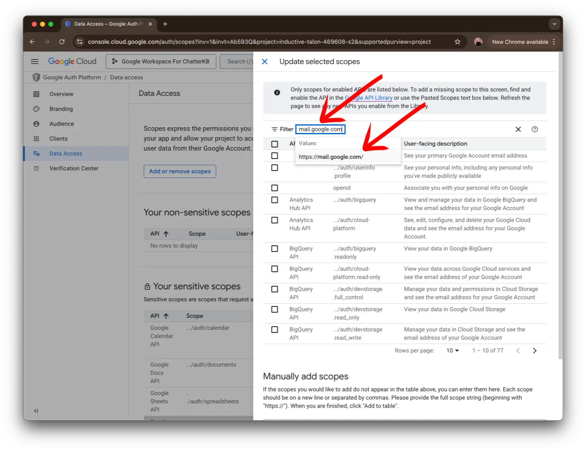Switch to Data Access browser tab
This screenshot has width=586, height=451.
tap(108, 24)
